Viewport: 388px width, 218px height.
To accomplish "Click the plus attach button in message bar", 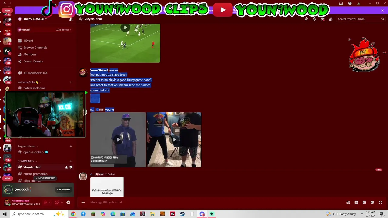I will [83, 202].
